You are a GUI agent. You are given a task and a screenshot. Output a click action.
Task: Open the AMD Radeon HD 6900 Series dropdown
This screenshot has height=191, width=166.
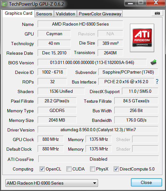[x=52, y=183]
